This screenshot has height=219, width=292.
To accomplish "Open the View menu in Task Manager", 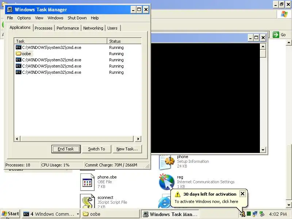I will [x=39, y=18].
